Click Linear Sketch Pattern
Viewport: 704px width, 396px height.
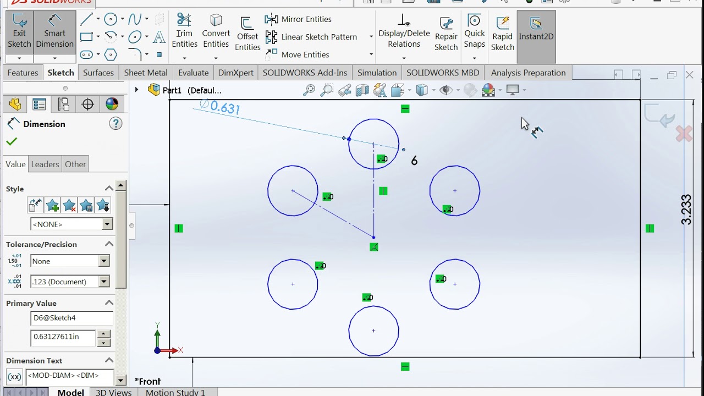point(311,37)
